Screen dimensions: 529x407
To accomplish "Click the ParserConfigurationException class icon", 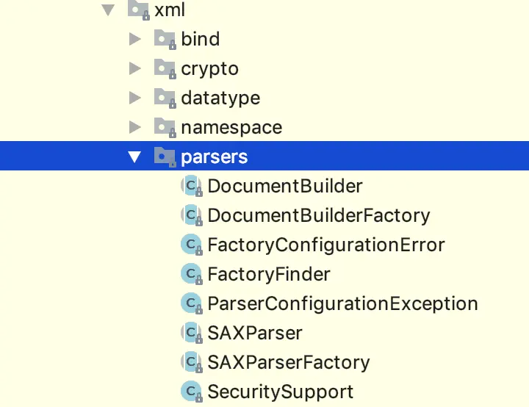I will point(191,303).
